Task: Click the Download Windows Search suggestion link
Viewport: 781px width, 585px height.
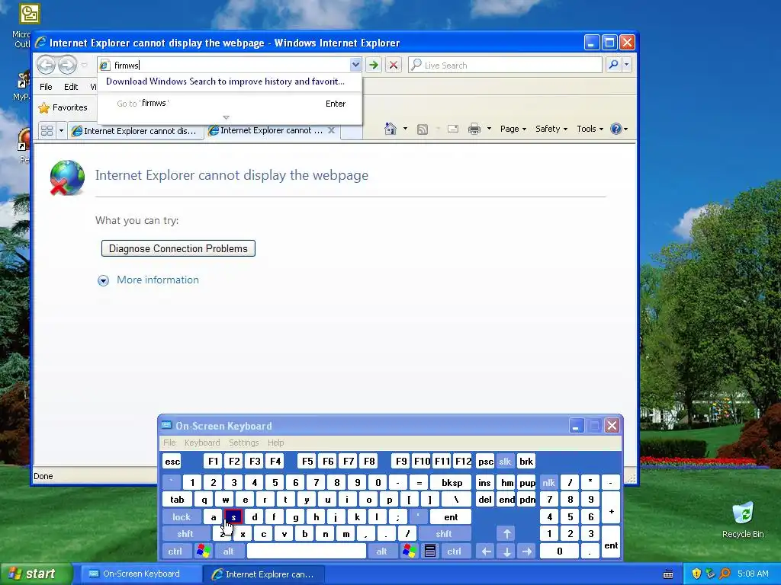Action: (x=225, y=82)
